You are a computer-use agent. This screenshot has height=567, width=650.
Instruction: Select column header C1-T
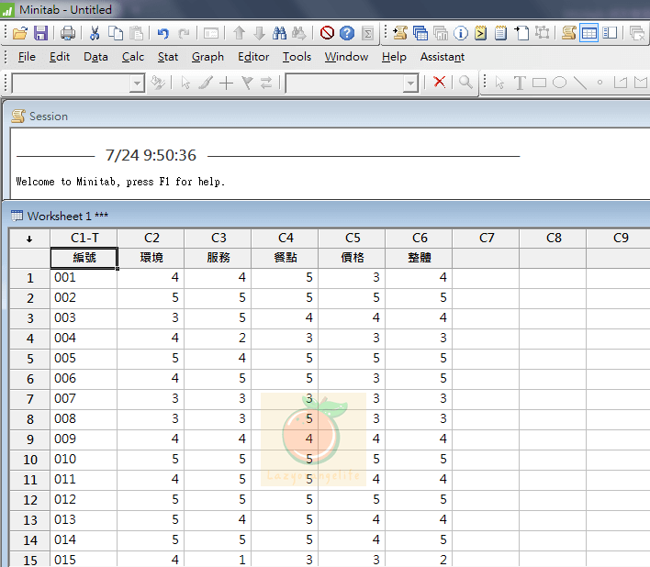[x=84, y=239]
